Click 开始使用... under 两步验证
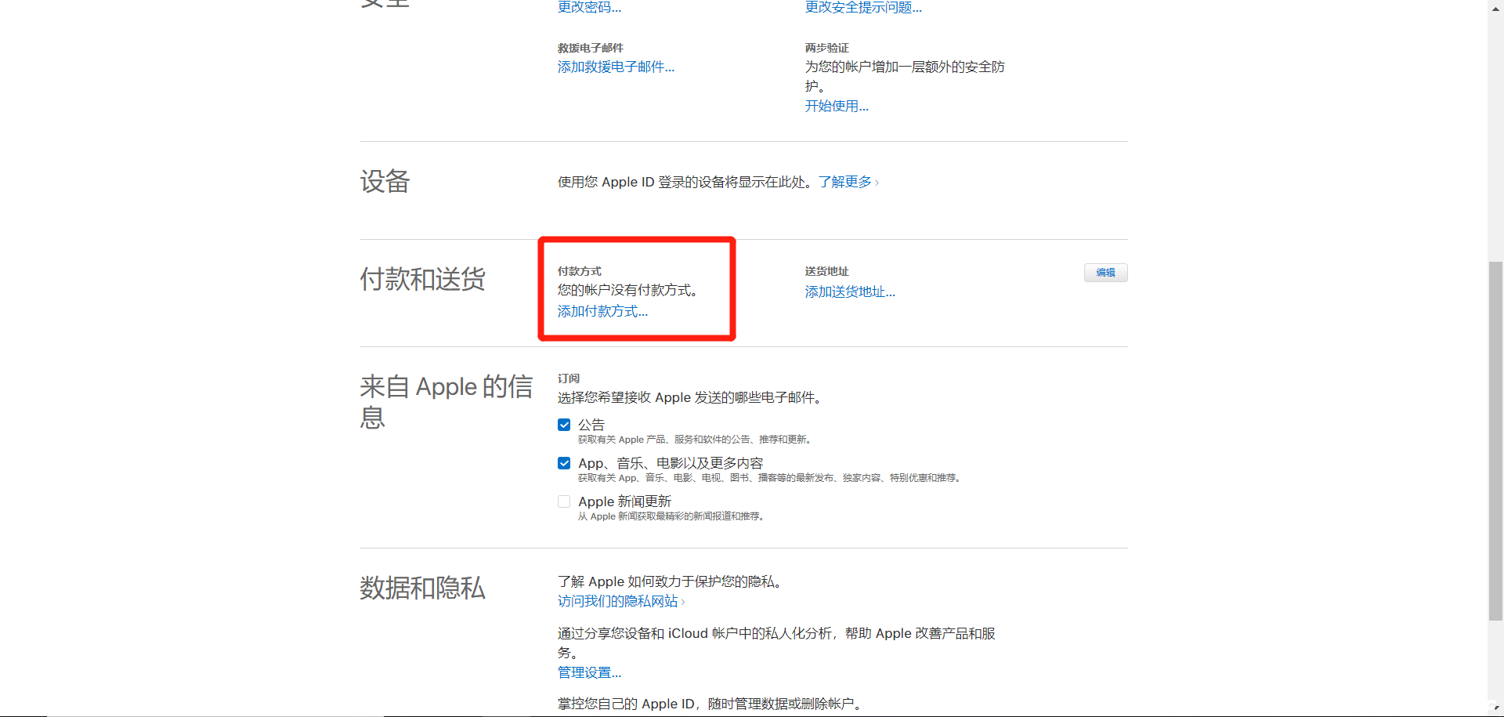The image size is (1504, 717). pos(837,107)
